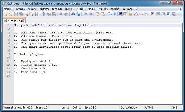
Task: Open the 设置(T) menu
Action: 81,9
